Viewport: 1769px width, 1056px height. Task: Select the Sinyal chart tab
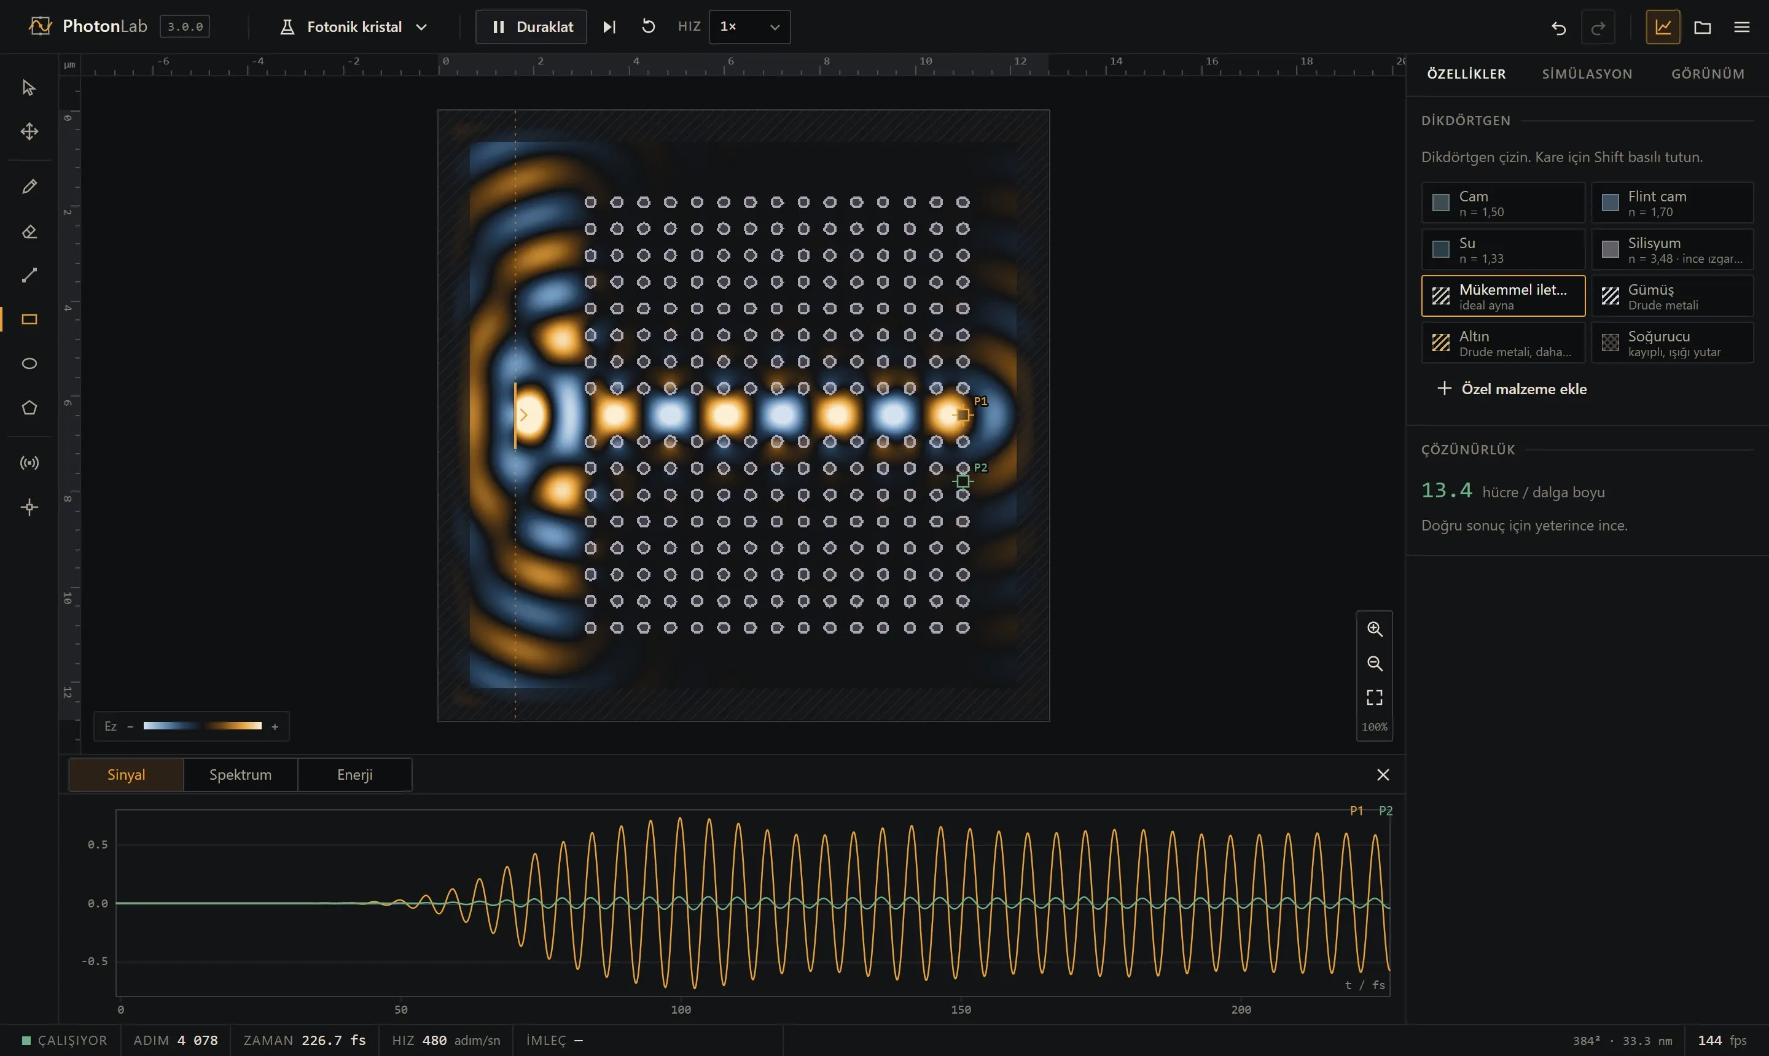tap(126, 774)
